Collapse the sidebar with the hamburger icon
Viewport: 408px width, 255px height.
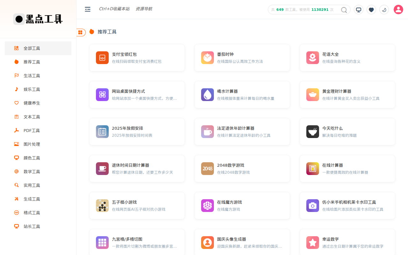click(87, 9)
